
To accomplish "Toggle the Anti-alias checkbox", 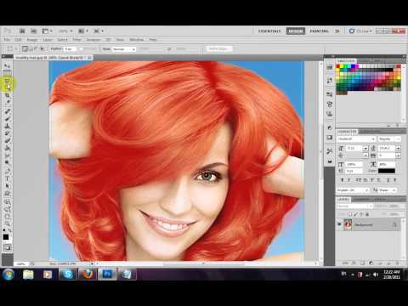I will click(81, 48).
